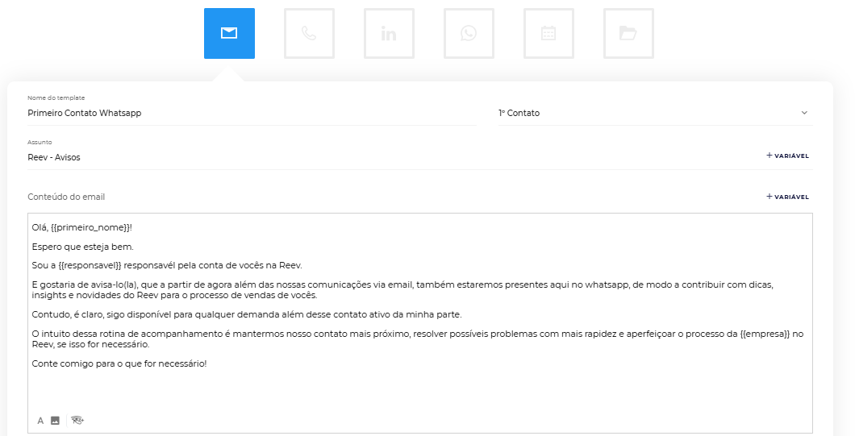
Task: Click the greeting 'Olá, {{primeiro_nome}}!'
Action: pyautogui.click(x=81, y=228)
